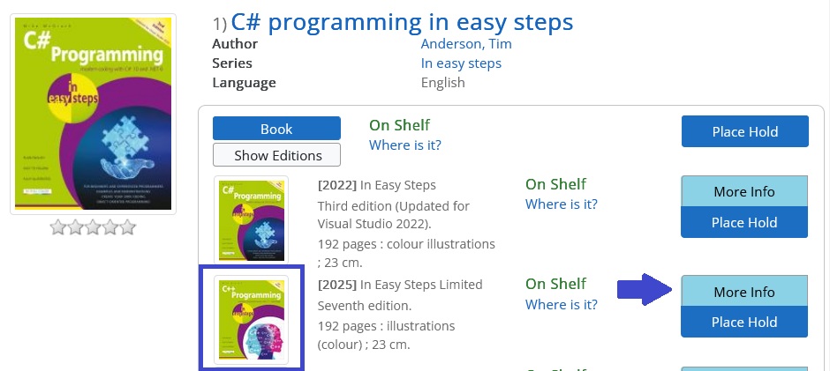Place a hold on the 2025 Seventh edition
This screenshot has width=830, height=371.
(744, 322)
